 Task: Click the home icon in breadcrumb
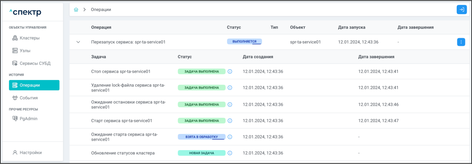[x=76, y=10]
